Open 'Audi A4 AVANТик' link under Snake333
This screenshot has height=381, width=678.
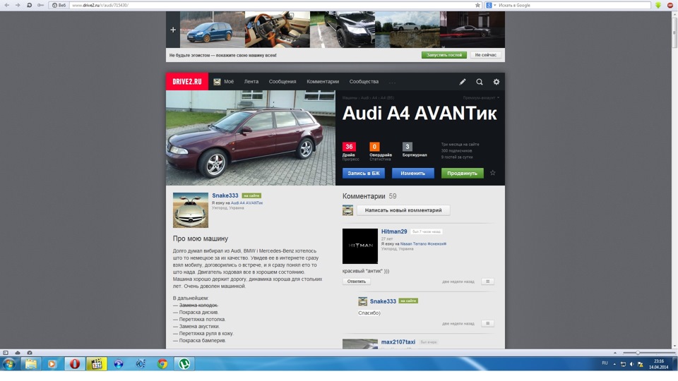tap(246, 202)
